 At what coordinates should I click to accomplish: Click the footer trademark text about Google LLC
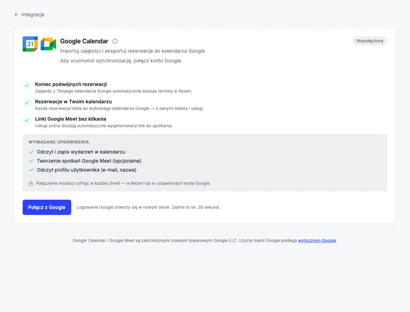pyautogui.click(x=205, y=240)
